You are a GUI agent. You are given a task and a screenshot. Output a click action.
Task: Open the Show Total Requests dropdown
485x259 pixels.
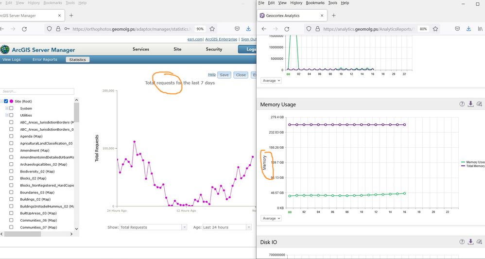(x=153, y=227)
